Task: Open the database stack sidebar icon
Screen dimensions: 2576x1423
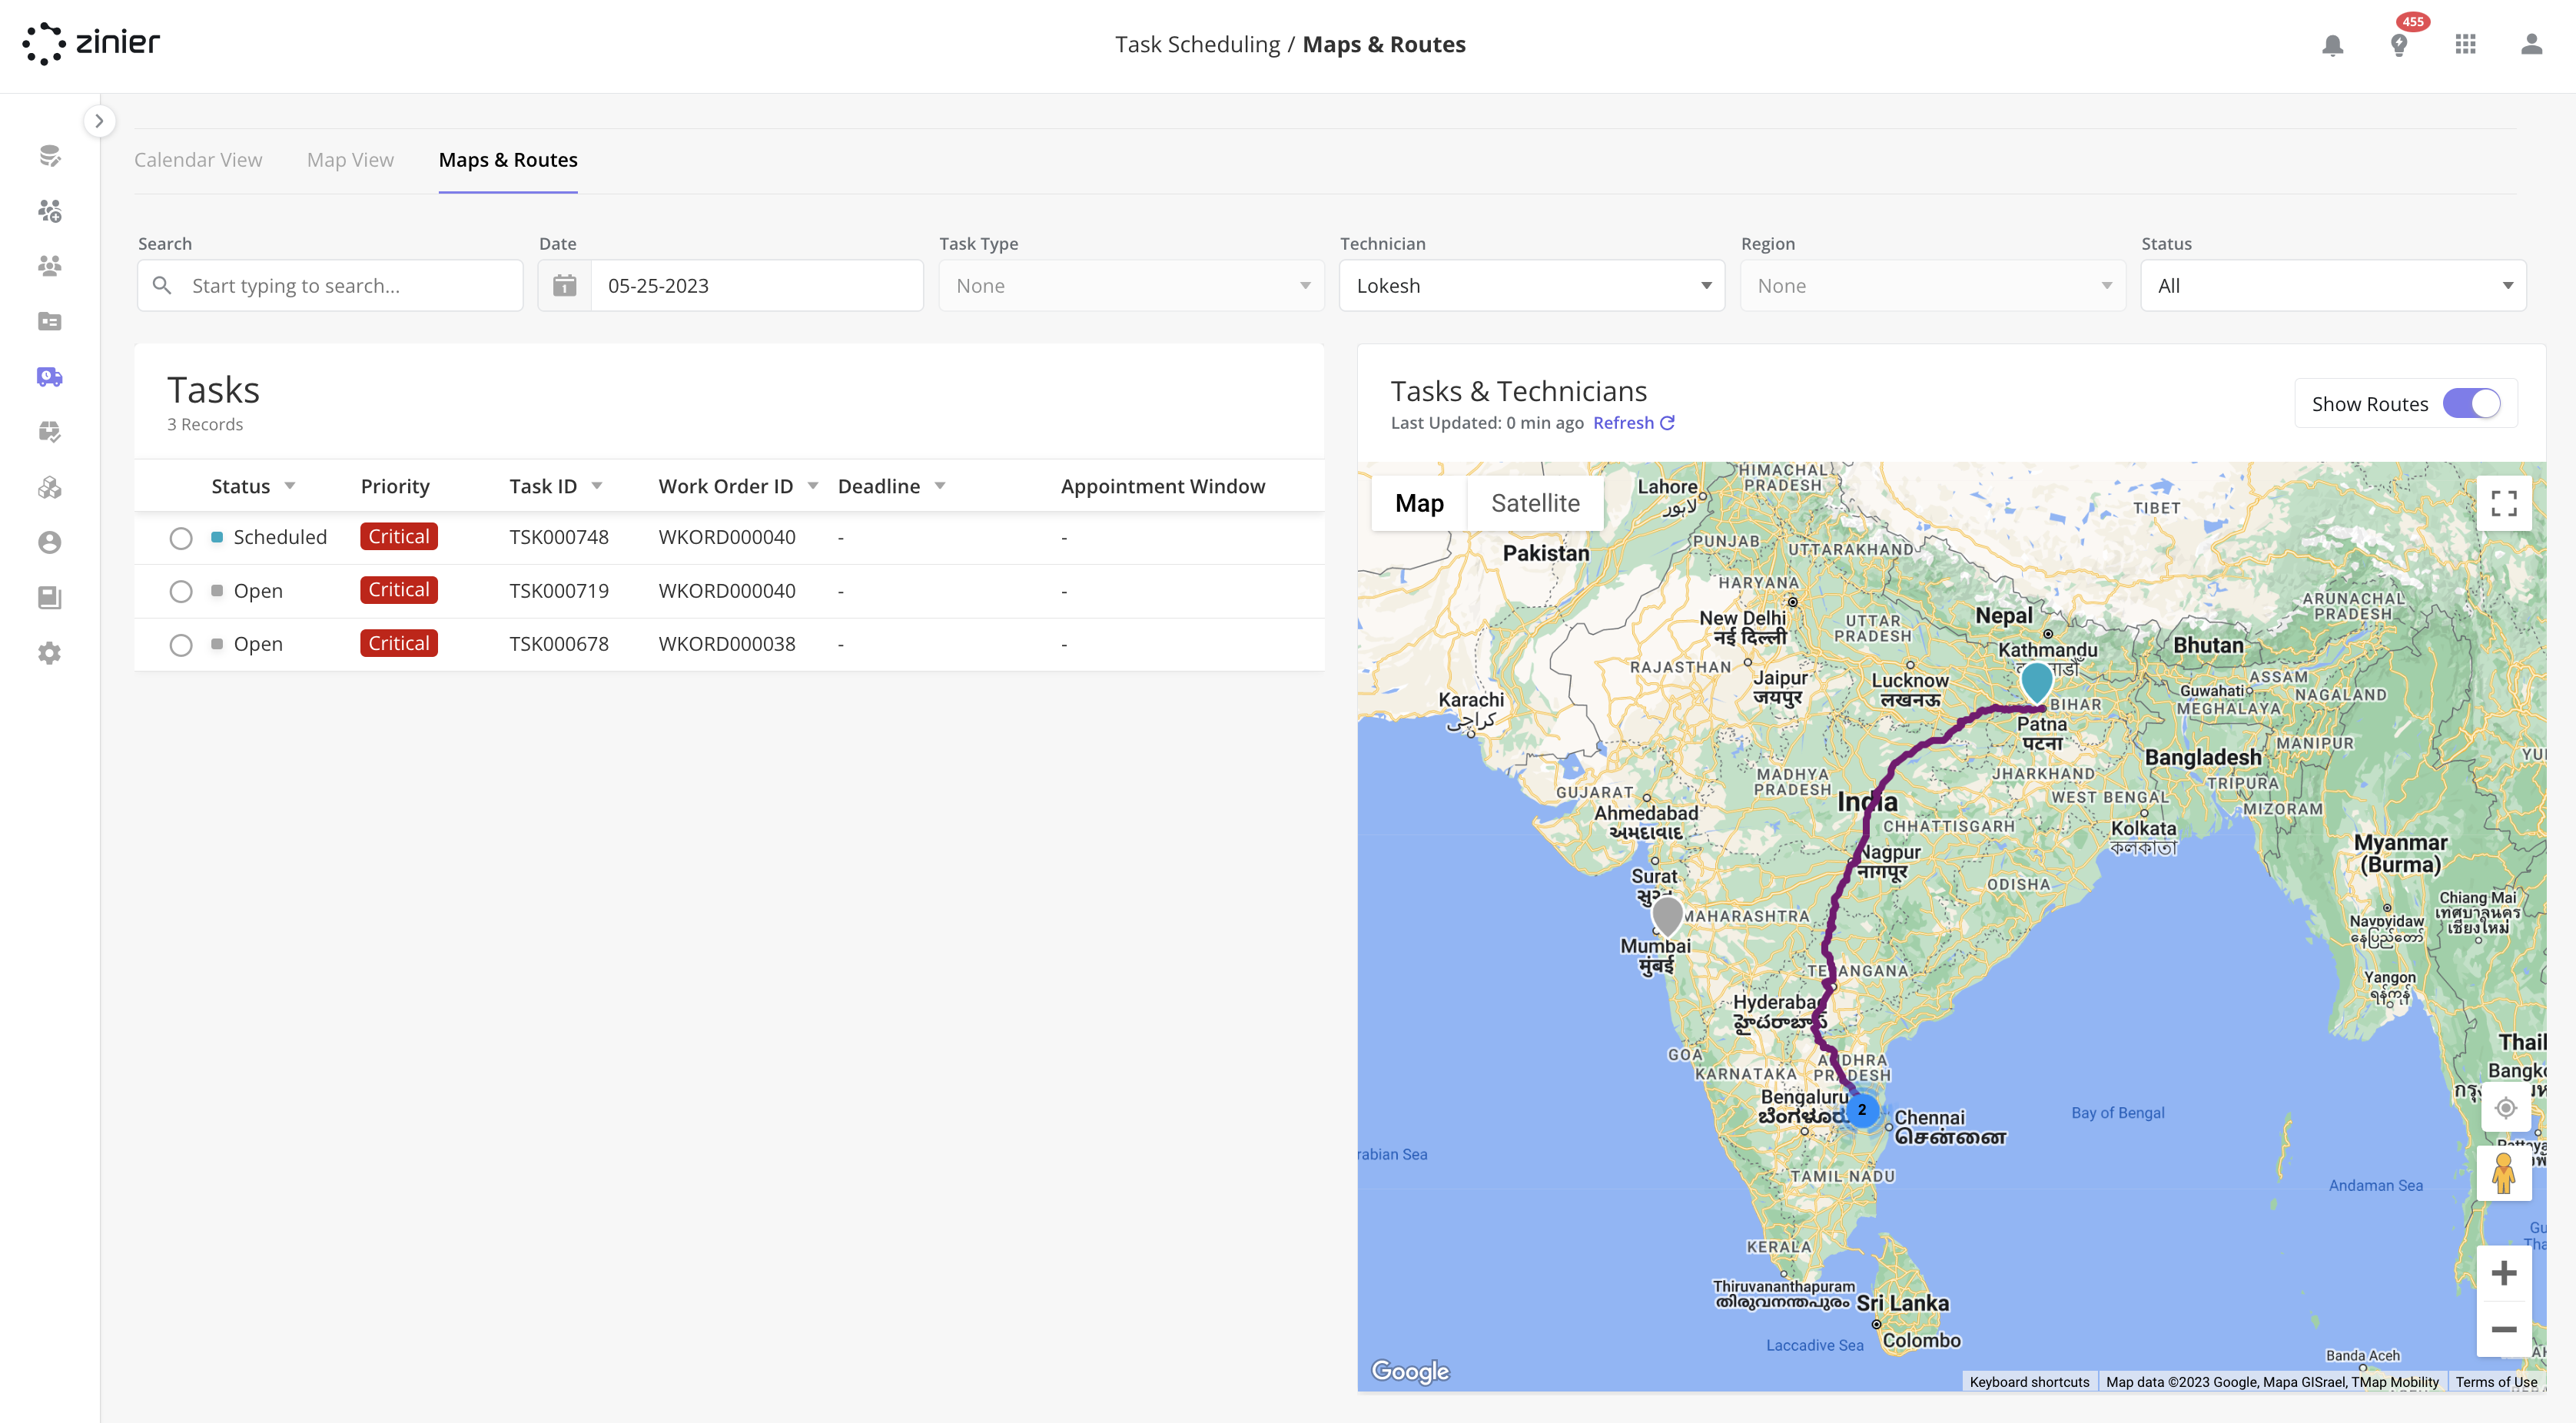Action: click(49, 155)
